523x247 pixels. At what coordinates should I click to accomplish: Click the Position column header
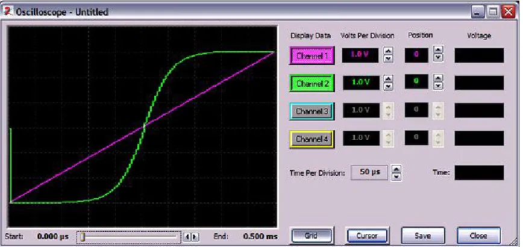click(x=421, y=35)
